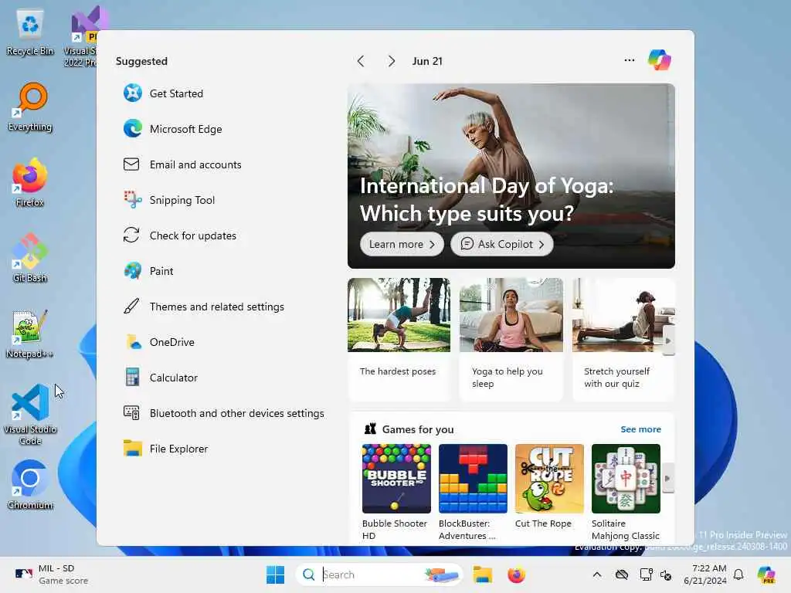791x593 pixels.
Task: Open Get Started from suggested list
Action: tap(164, 93)
